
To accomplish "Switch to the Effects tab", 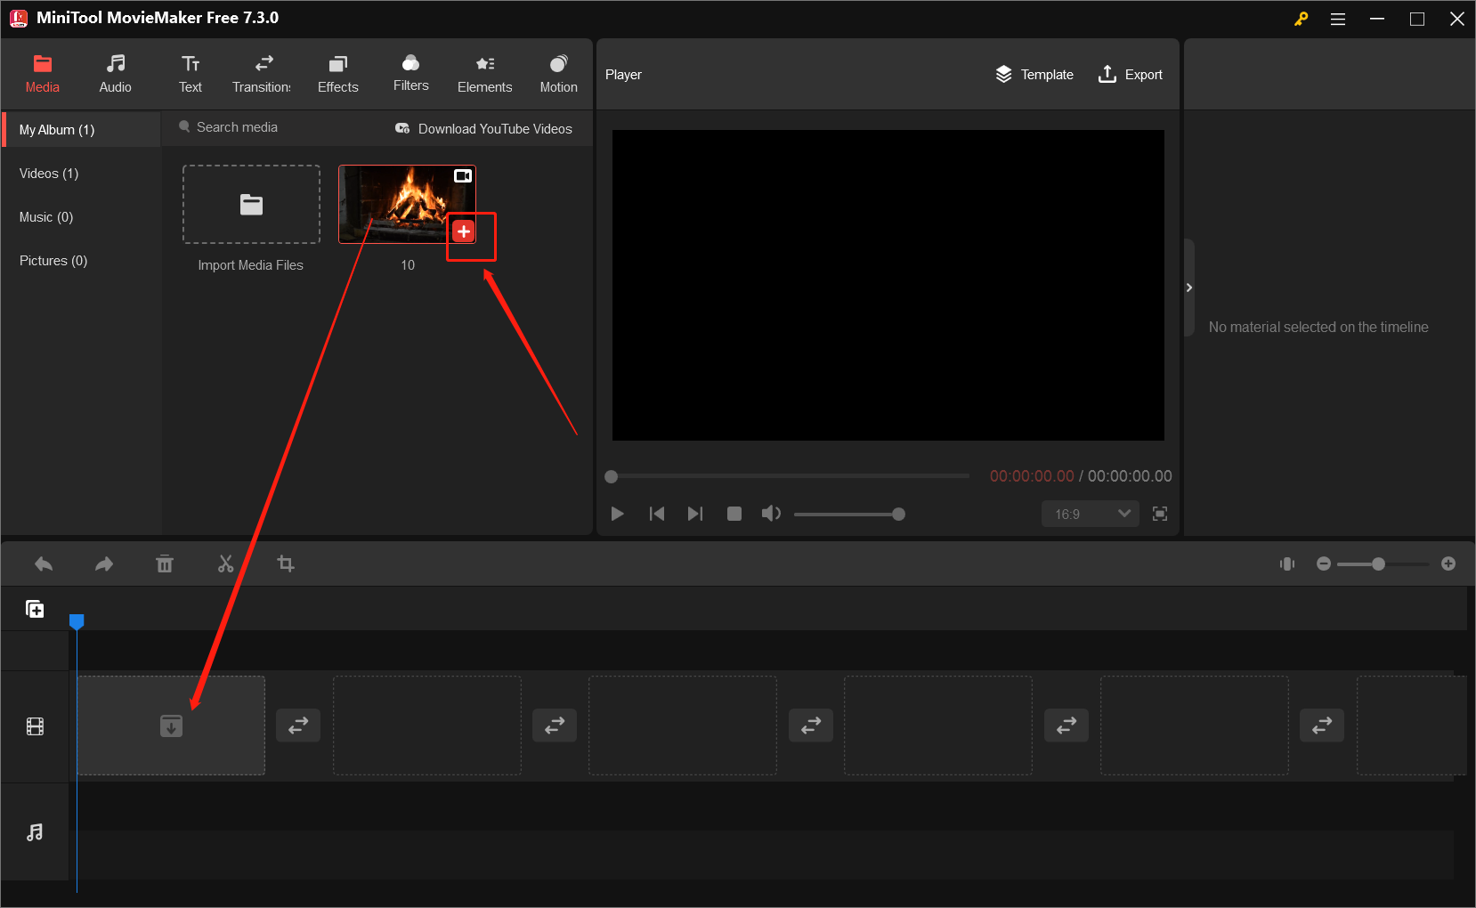I will point(338,74).
